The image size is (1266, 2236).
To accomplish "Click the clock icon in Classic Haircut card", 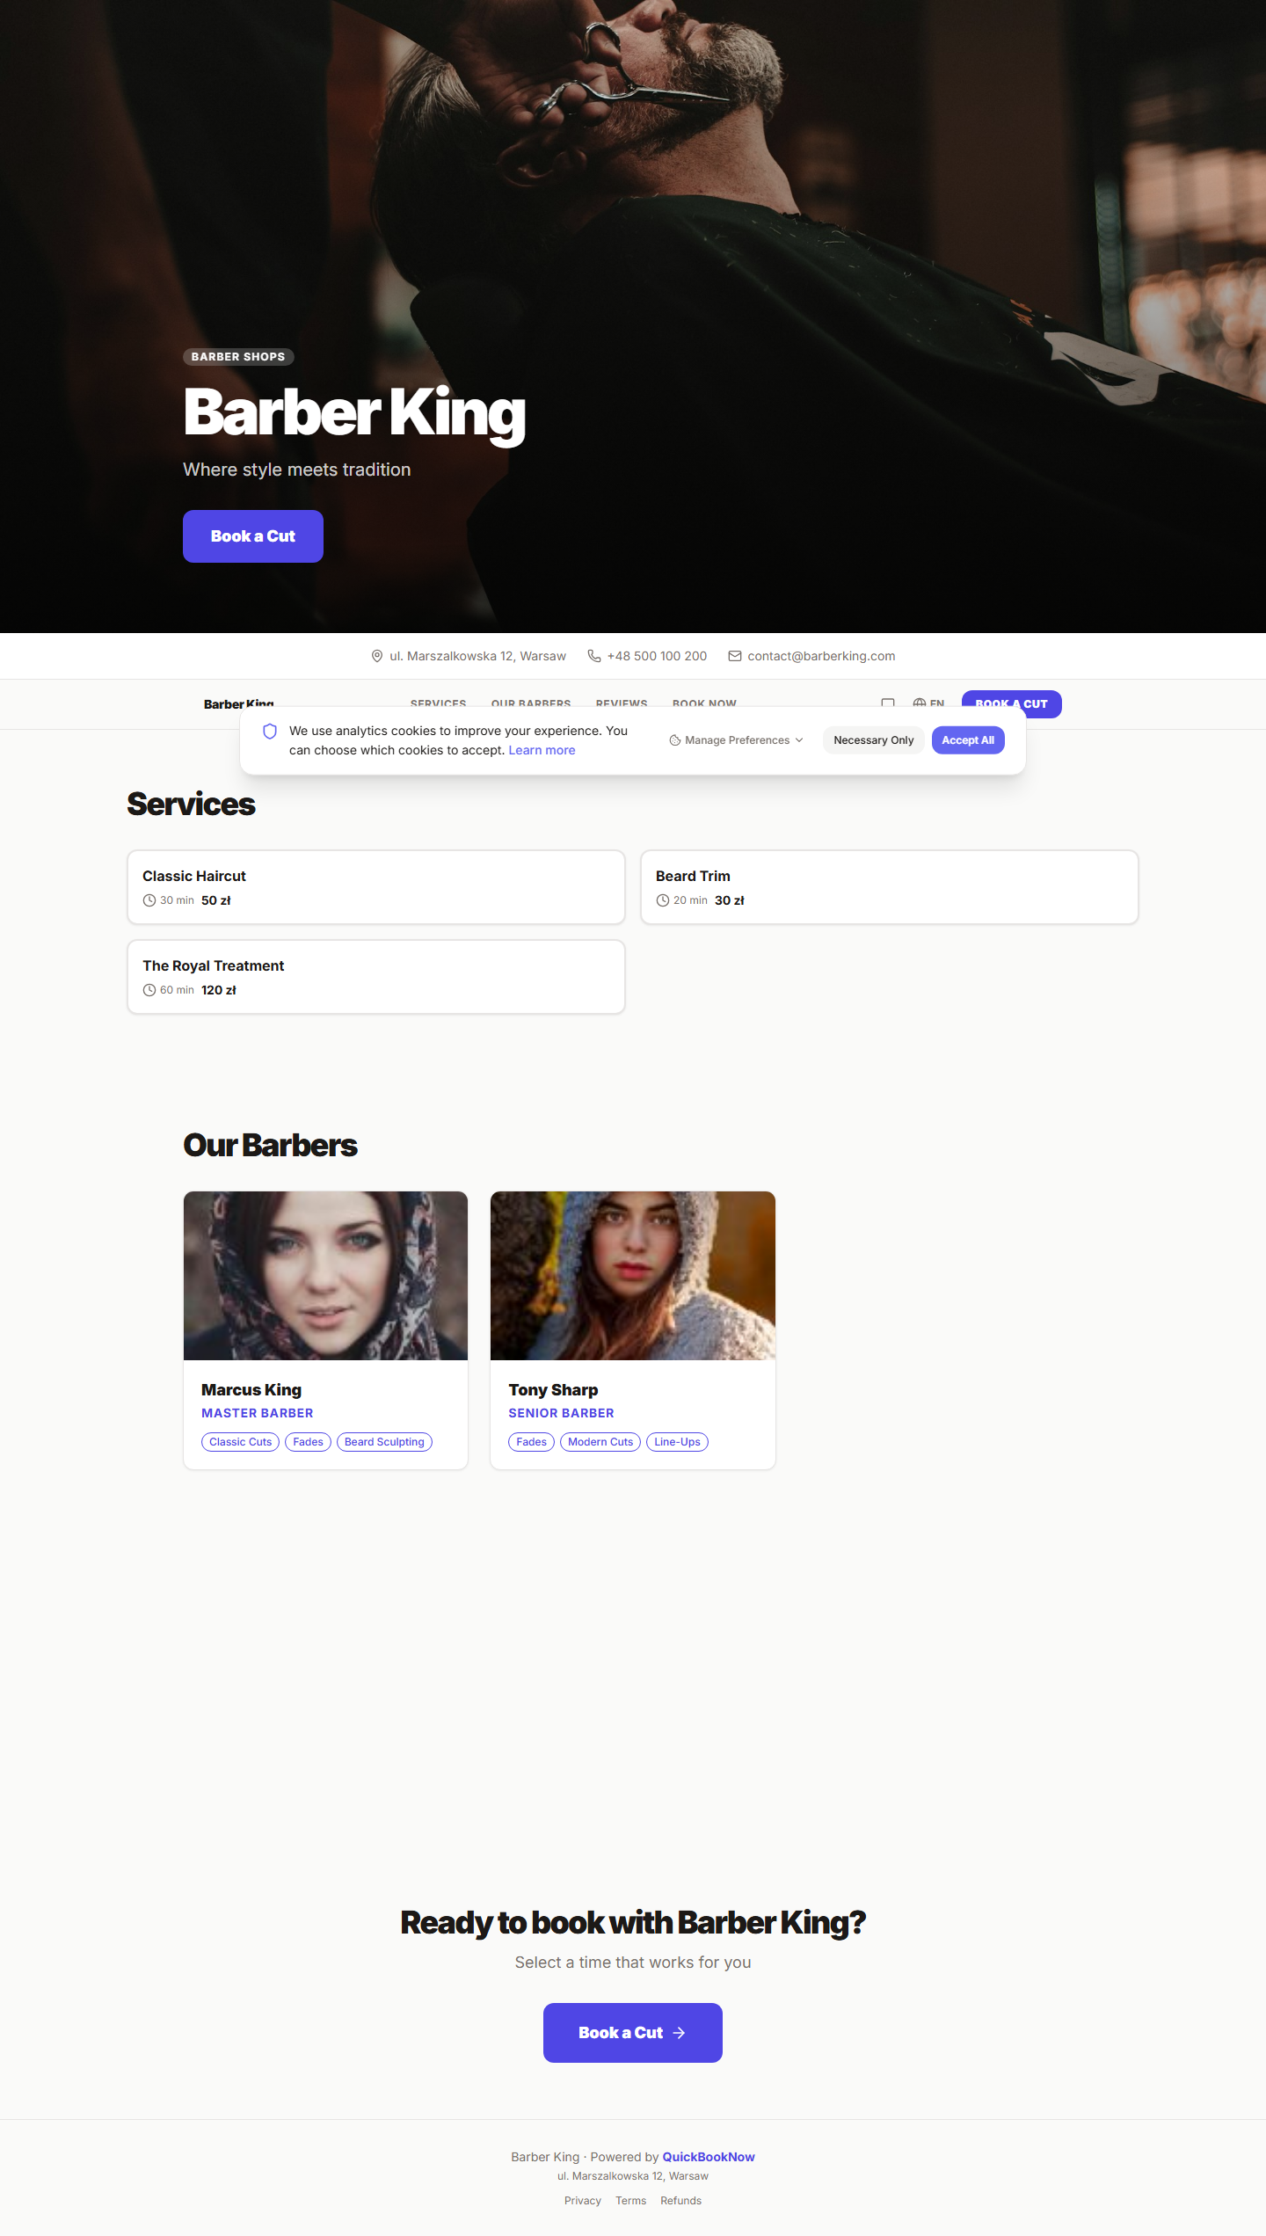I will (149, 900).
